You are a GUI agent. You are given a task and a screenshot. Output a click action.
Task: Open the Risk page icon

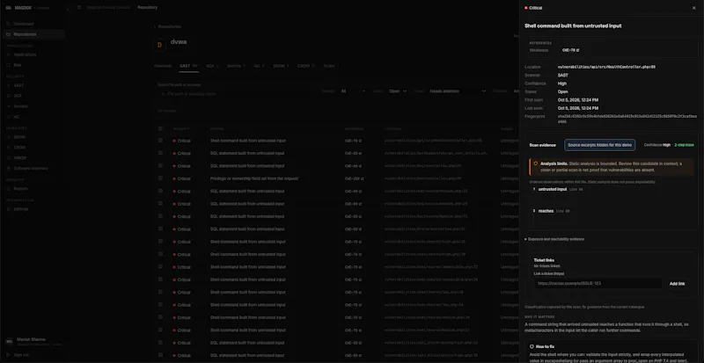pyautogui.click(x=8, y=65)
